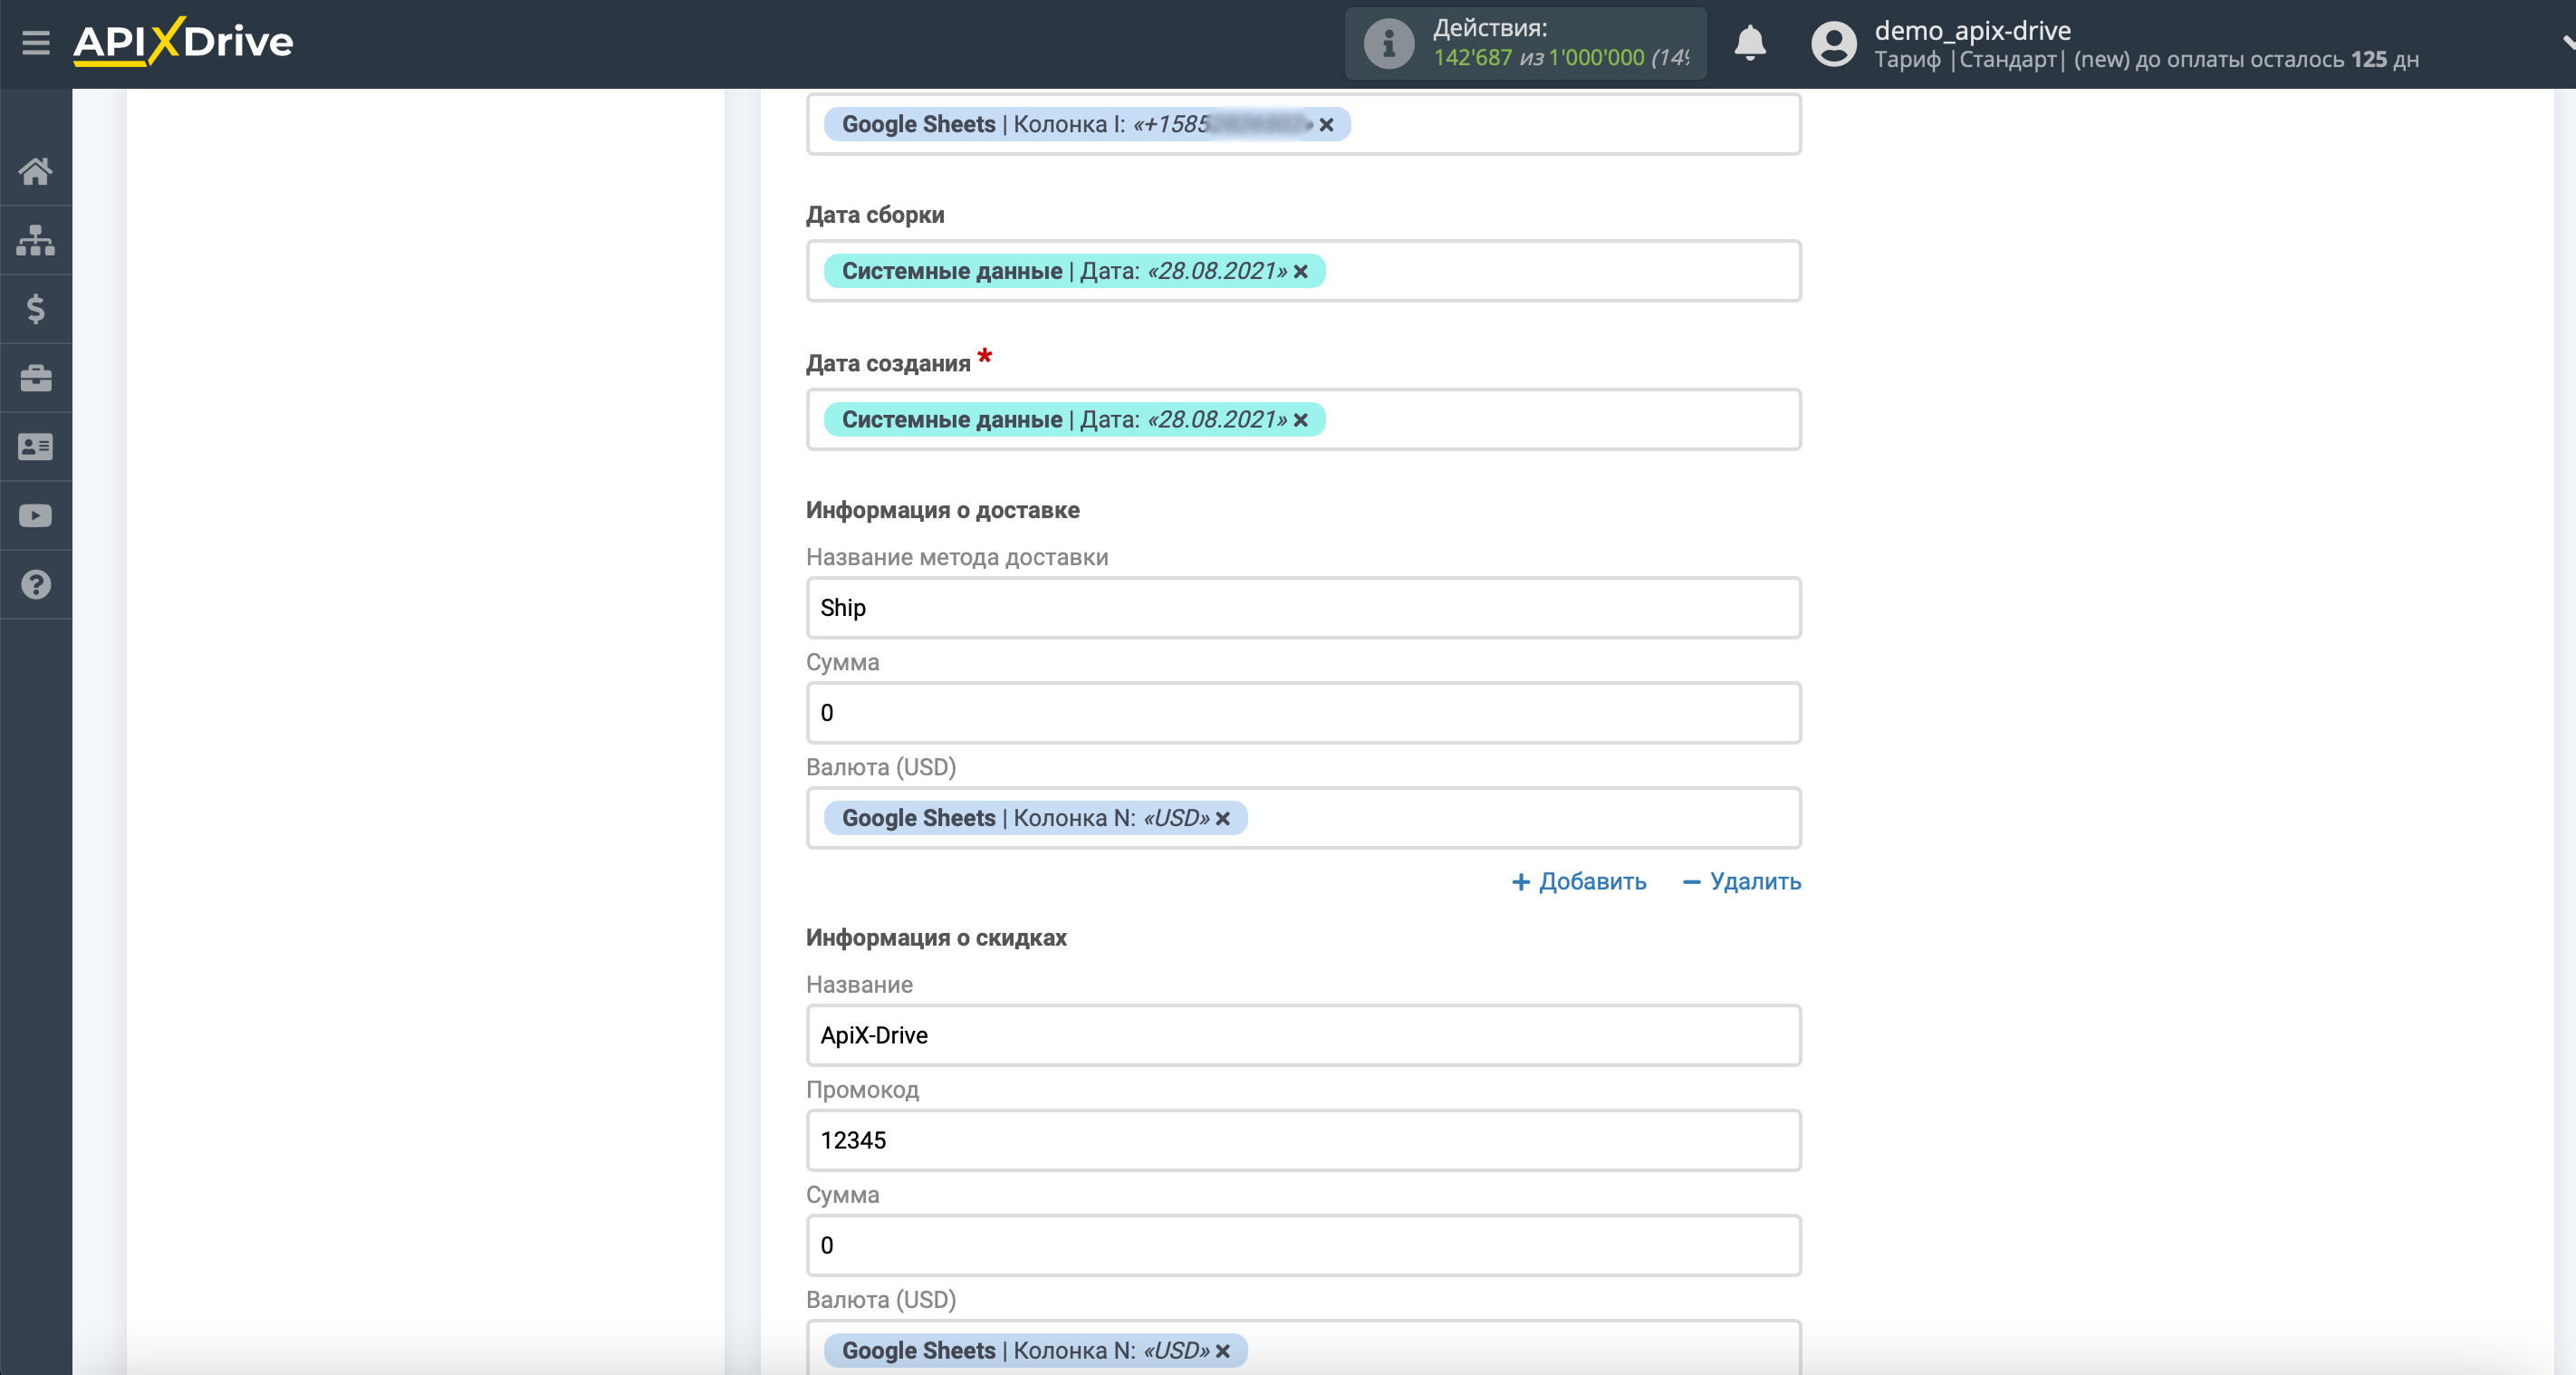
Task: Click the Google Sheets Колонка I tag
Action: pos(1086,124)
